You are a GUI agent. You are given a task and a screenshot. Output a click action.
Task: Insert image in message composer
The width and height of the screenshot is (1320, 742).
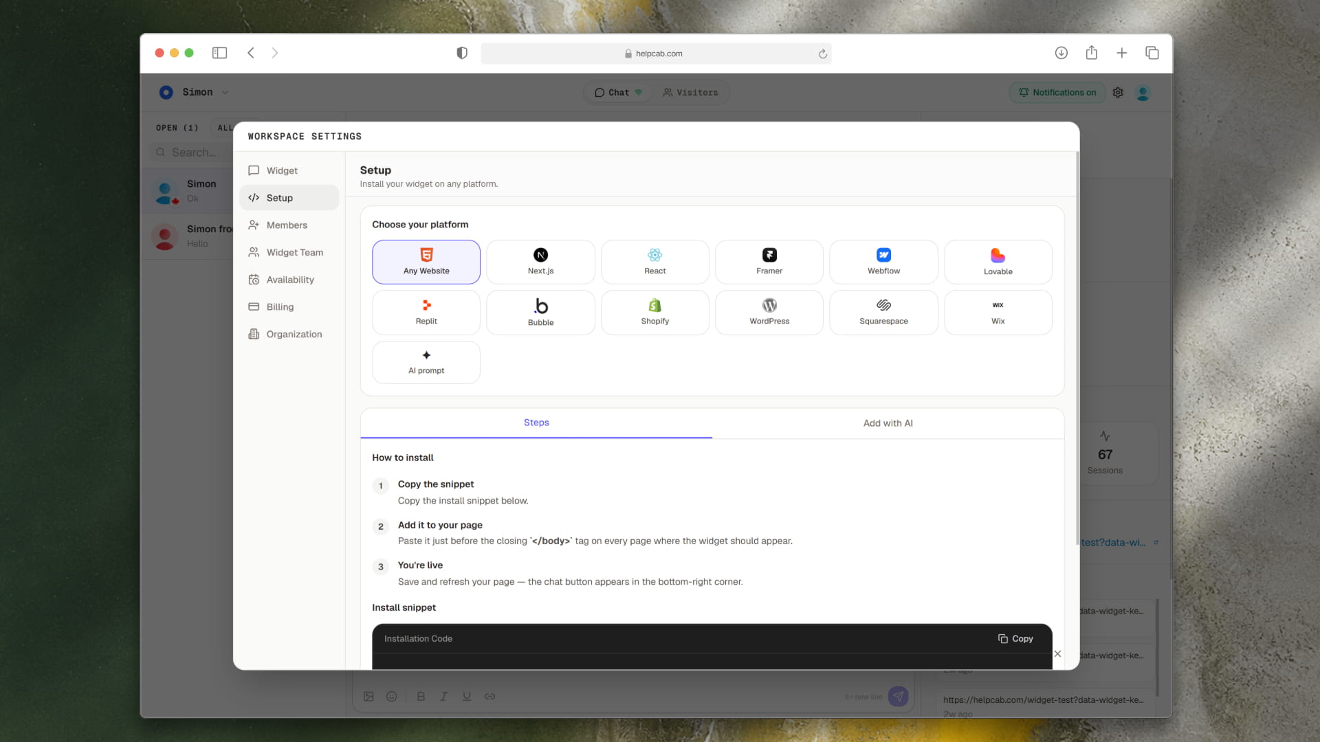coord(368,696)
